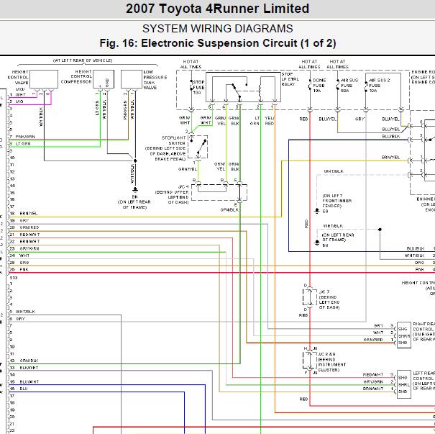The width and height of the screenshot is (435, 434).
Task: Click pin 26 "PNK" wire label
Action: [24, 270]
